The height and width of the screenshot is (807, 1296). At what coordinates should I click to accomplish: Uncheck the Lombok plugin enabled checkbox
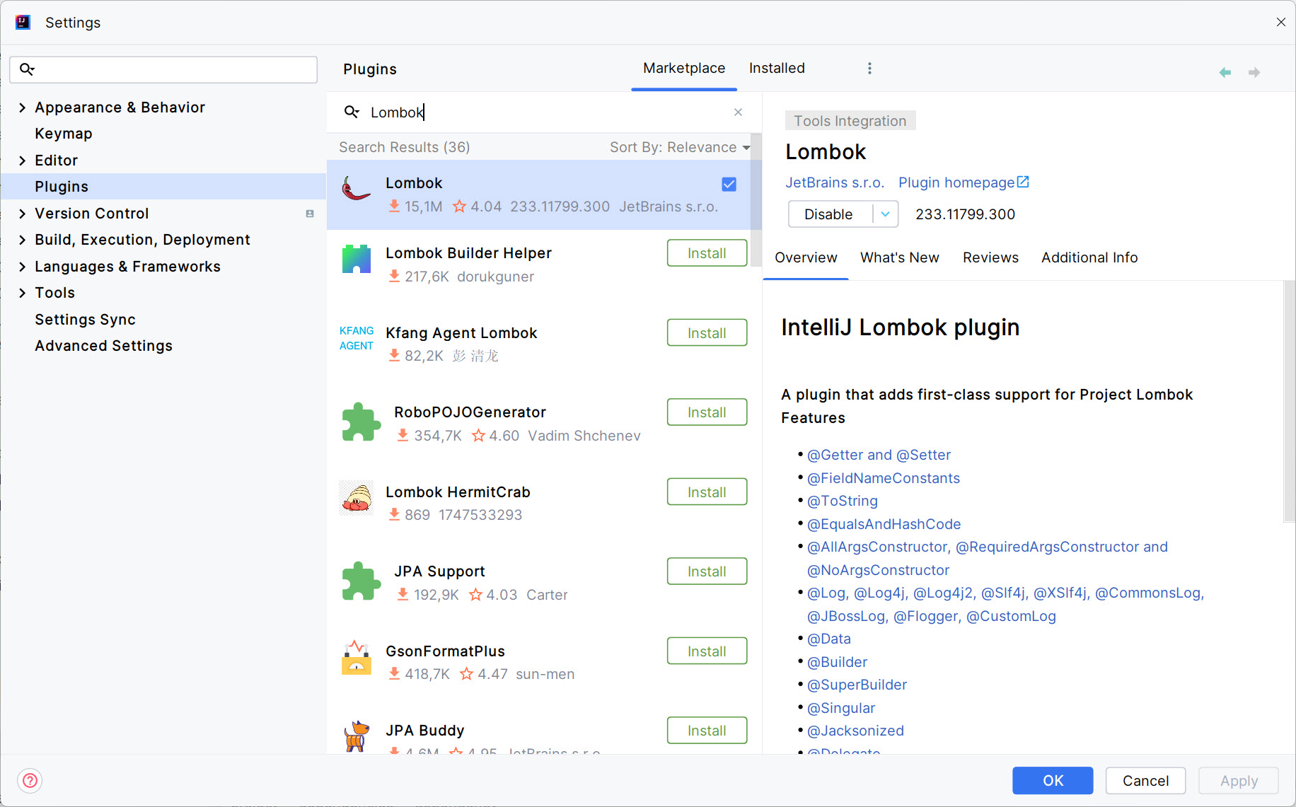point(729,184)
